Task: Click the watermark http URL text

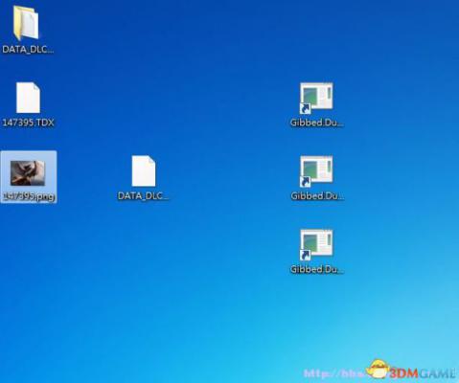Action: coord(333,373)
